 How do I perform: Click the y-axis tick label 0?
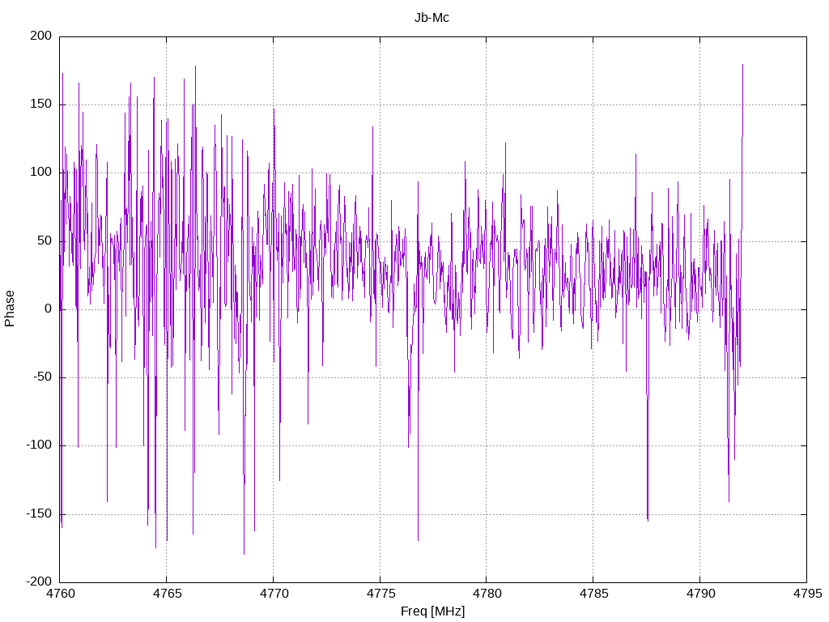(49, 309)
